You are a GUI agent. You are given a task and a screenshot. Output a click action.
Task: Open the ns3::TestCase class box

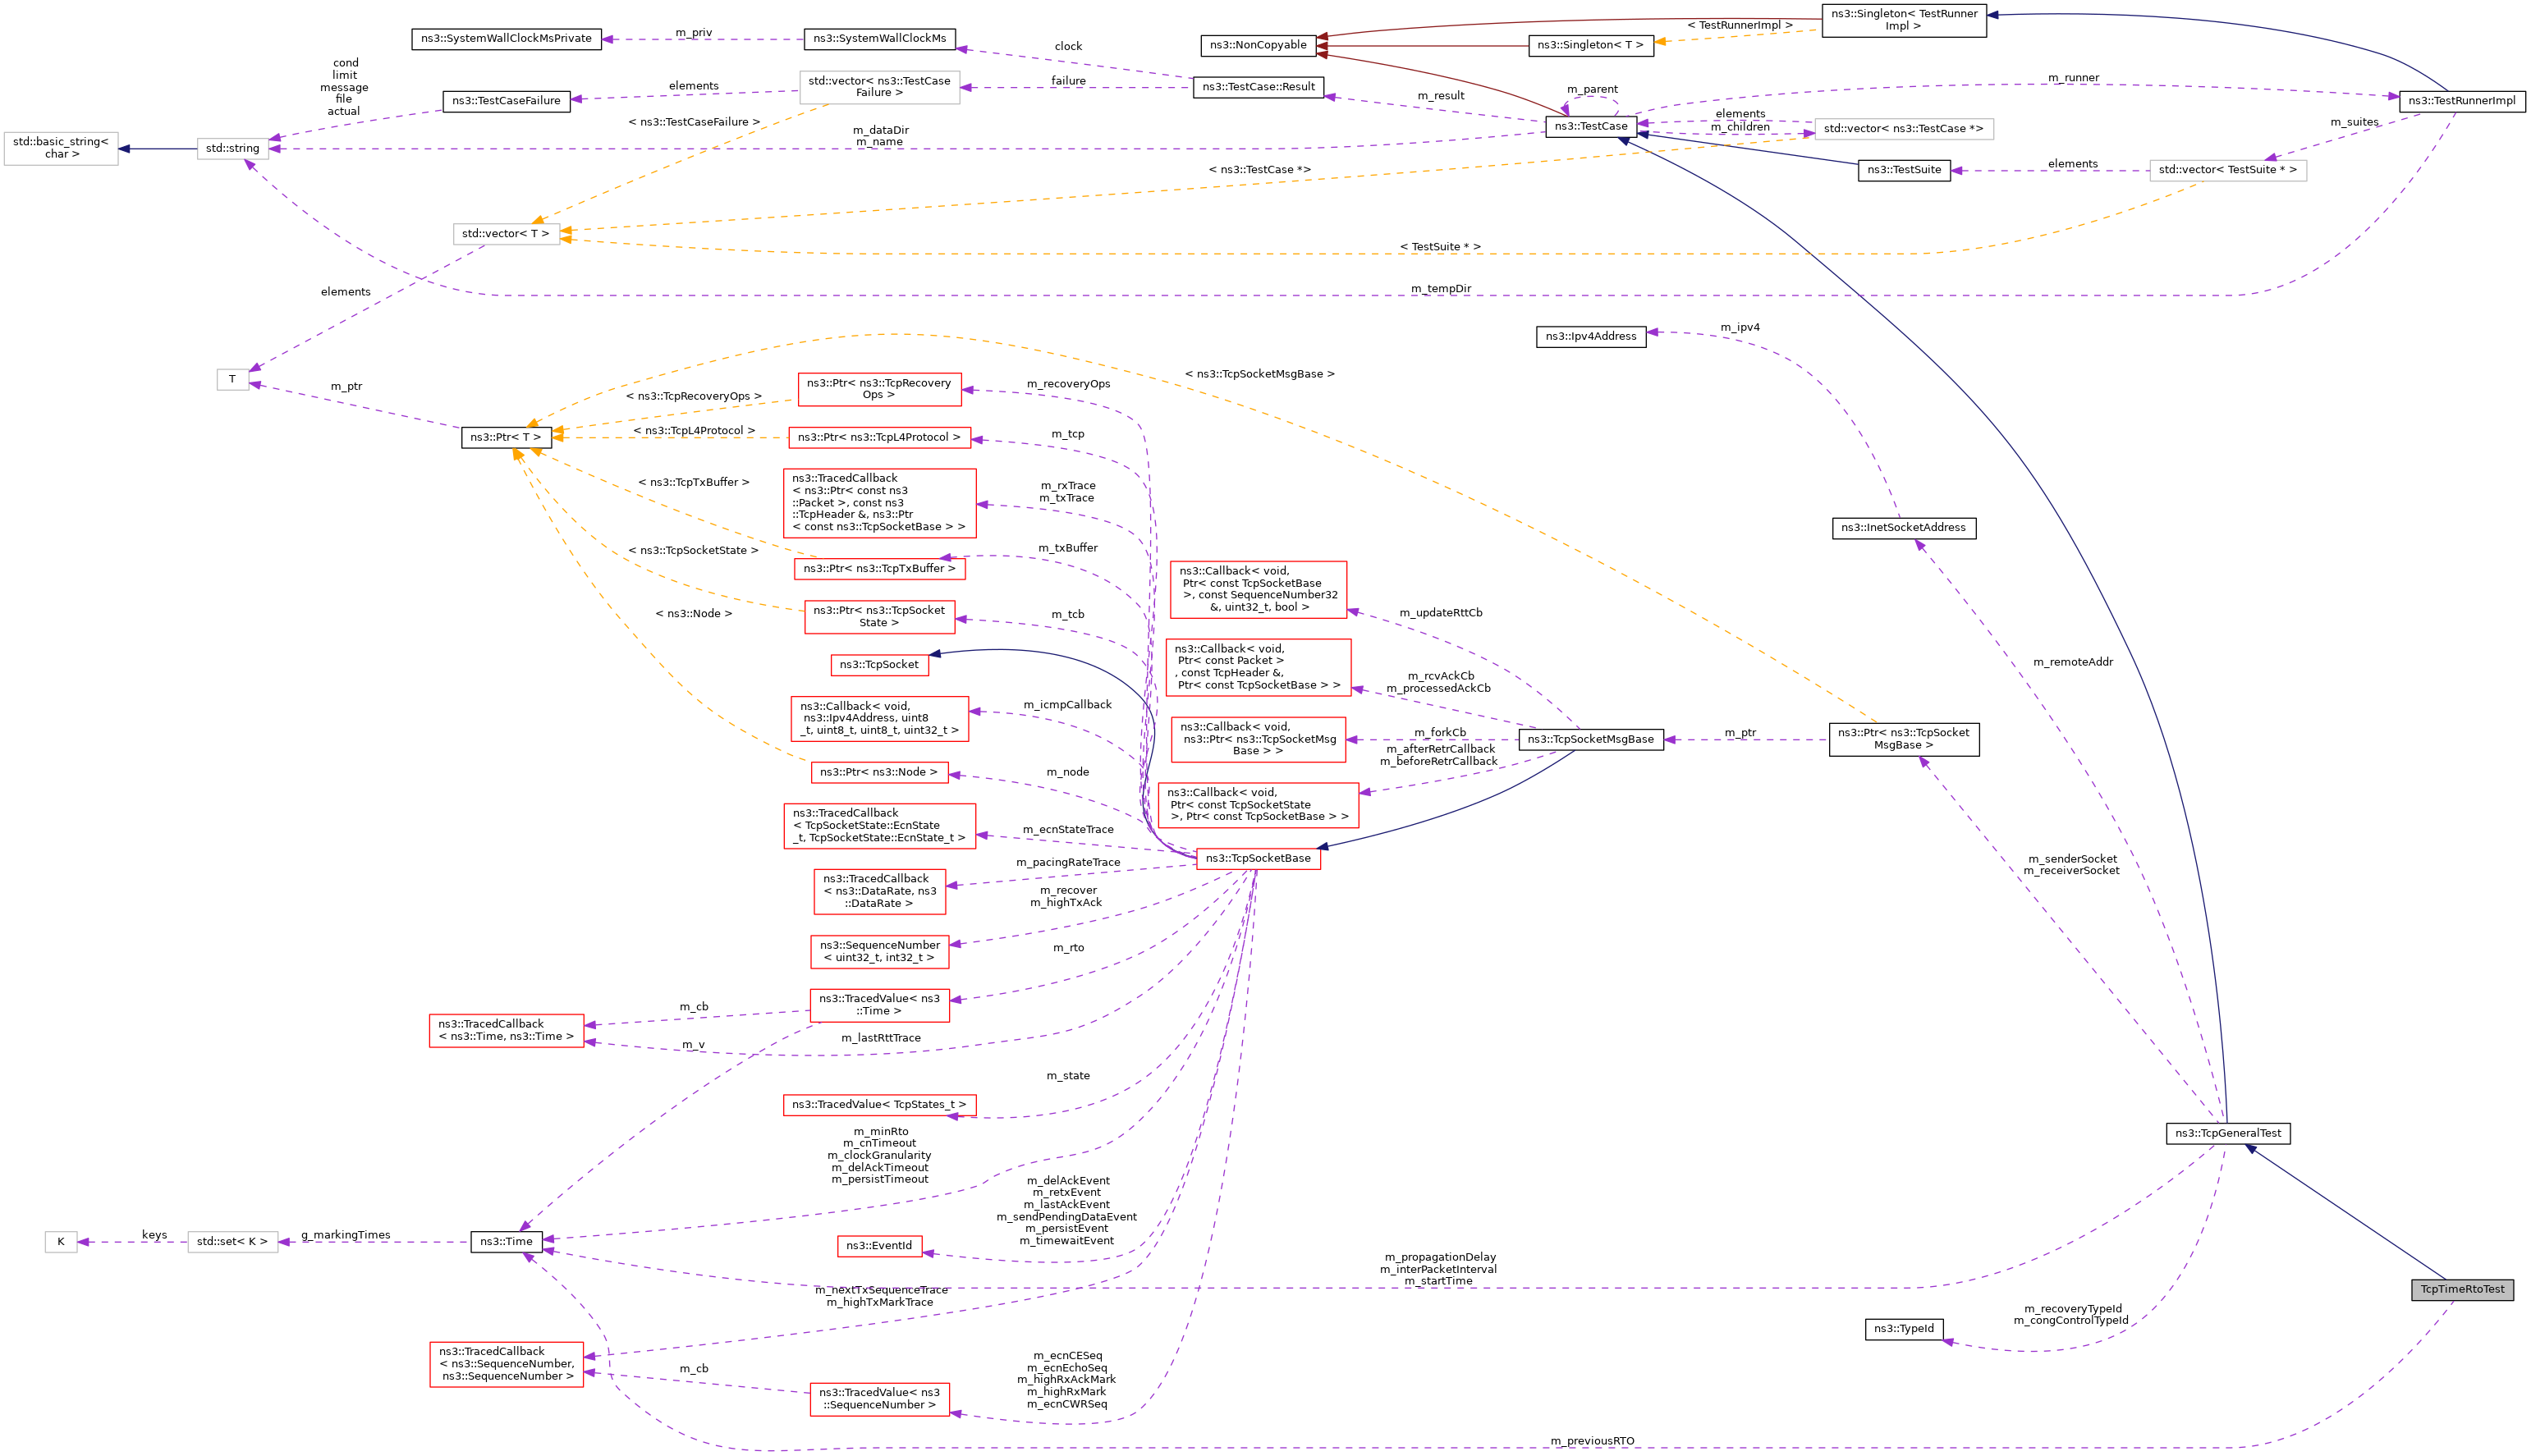point(1590,126)
